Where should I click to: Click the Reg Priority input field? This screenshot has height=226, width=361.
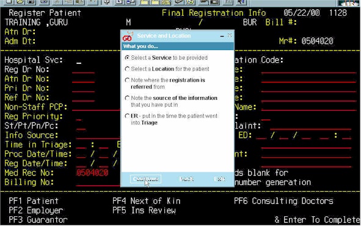[79, 117]
